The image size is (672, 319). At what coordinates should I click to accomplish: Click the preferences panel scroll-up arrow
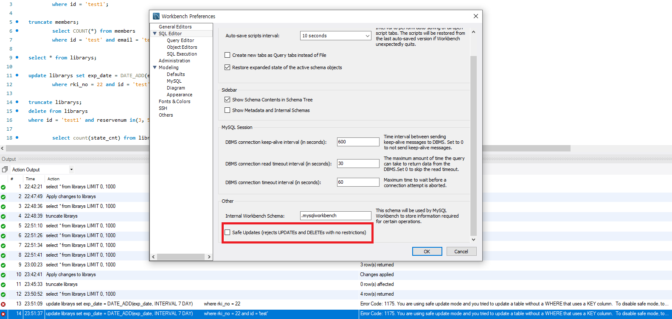click(x=473, y=32)
